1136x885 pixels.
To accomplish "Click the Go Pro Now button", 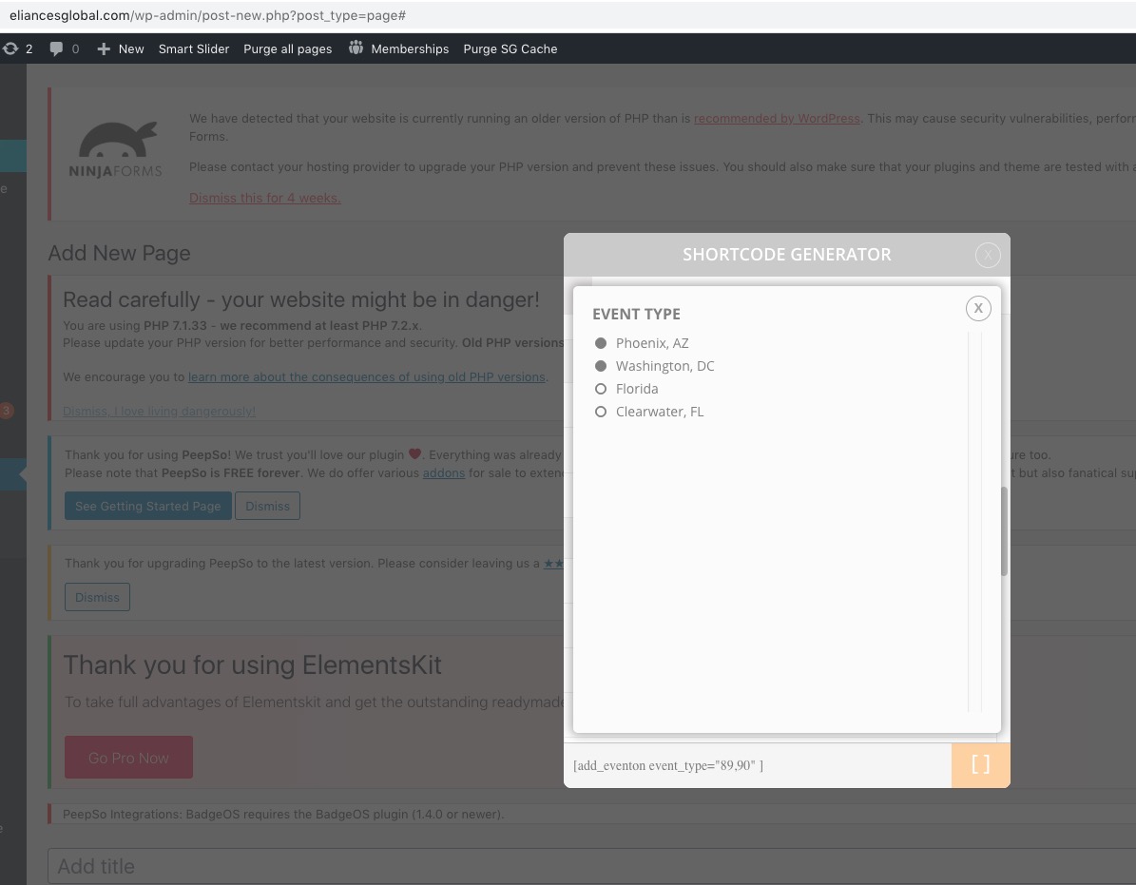I will point(128,758).
